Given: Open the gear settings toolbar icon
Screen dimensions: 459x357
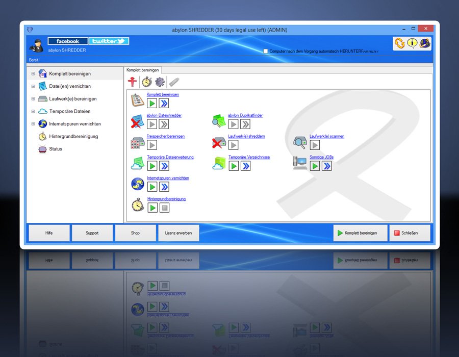Looking at the screenshot, I should coord(160,82).
